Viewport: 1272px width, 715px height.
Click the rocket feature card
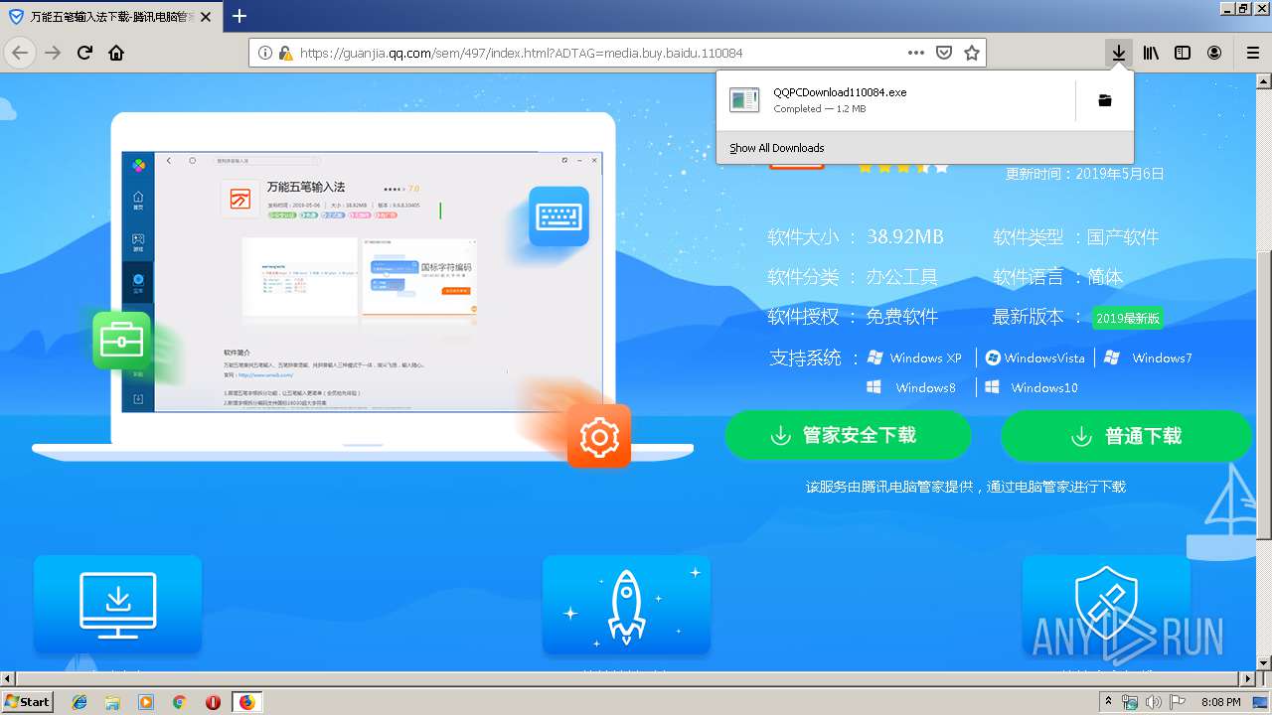626,605
